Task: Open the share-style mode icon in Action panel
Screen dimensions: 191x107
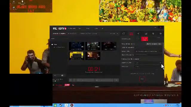Action: [138, 34]
